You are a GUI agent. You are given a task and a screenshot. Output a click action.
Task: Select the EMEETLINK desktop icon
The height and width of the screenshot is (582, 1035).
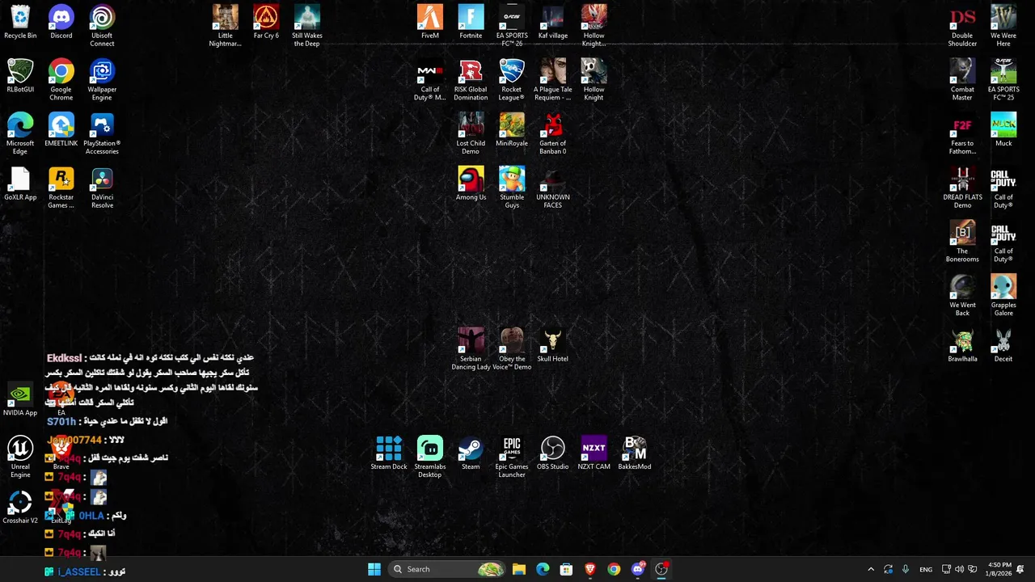(61, 130)
